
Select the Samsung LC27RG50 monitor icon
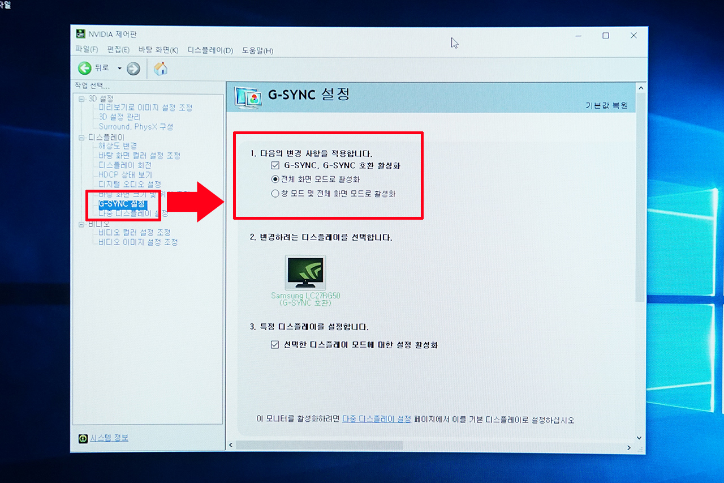(305, 272)
